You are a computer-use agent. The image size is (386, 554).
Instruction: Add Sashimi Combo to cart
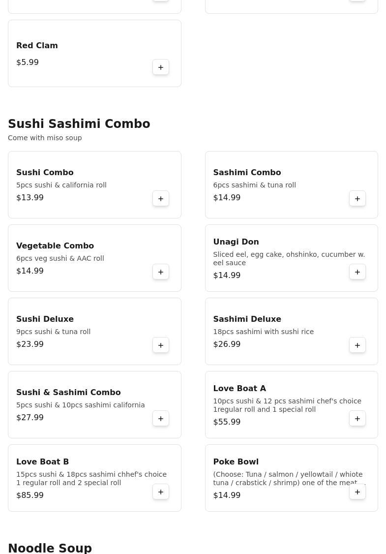(x=357, y=199)
